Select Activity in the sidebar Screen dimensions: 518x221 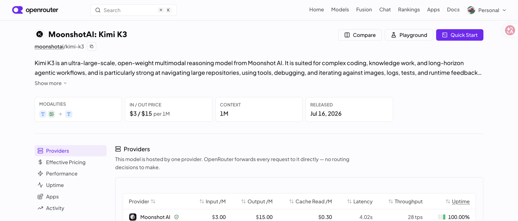coord(70,208)
